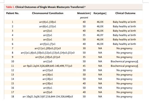Click the Table 1 red label
Image resolution: width=149 pixels, height=101 pixels.
10,7
